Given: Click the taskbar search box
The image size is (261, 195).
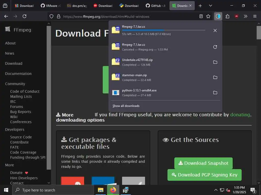Looking at the screenshot, I should pyautogui.click(x=53, y=190).
